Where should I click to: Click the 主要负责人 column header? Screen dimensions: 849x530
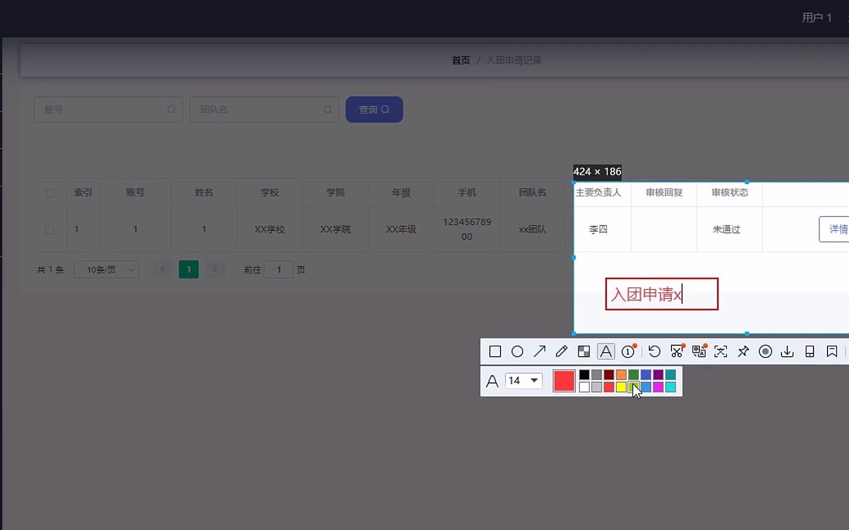598,192
